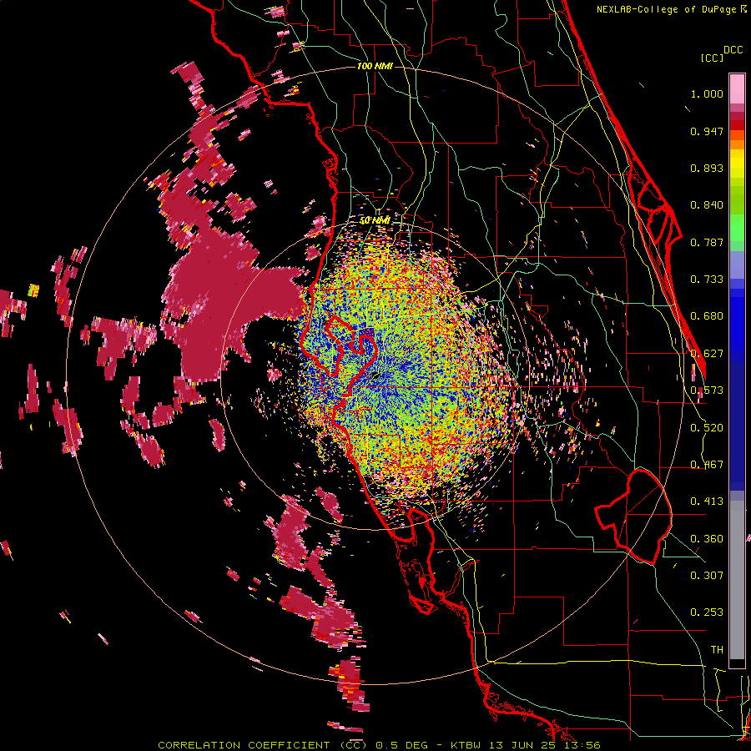Click the Correlation Coefficient KTBW caption
The width and height of the screenshot is (751, 751).
coord(379,745)
